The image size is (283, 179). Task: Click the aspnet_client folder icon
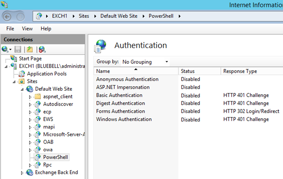click(x=38, y=96)
